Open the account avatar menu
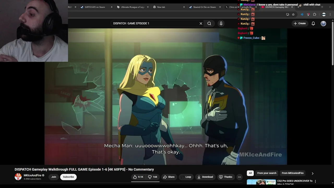 click(x=323, y=23)
